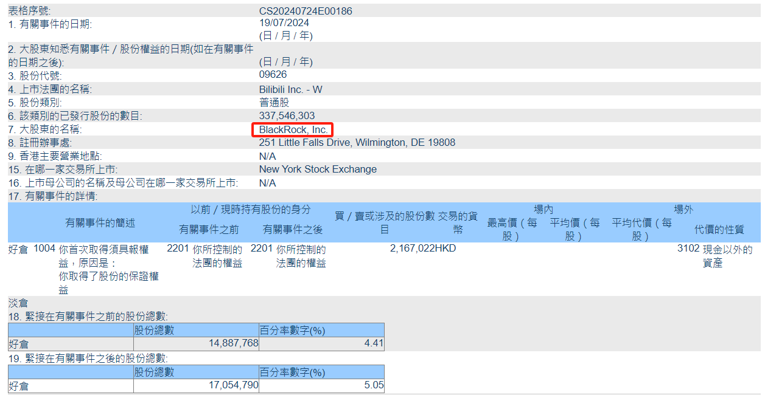The width and height of the screenshot is (762, 395).
Task: Click the heading 18. 緊接在有關事件之前的股份總數
Action: point(88,317)
